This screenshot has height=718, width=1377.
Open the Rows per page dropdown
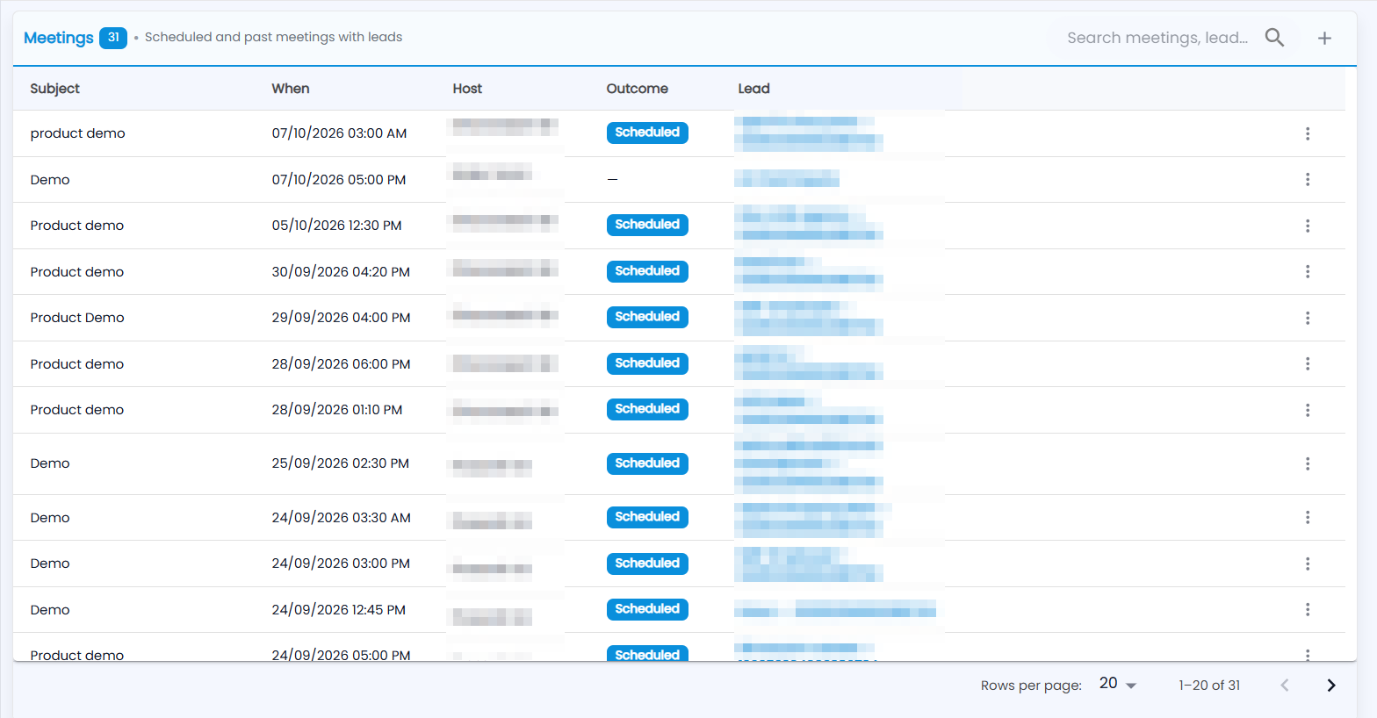(1118, 684)
